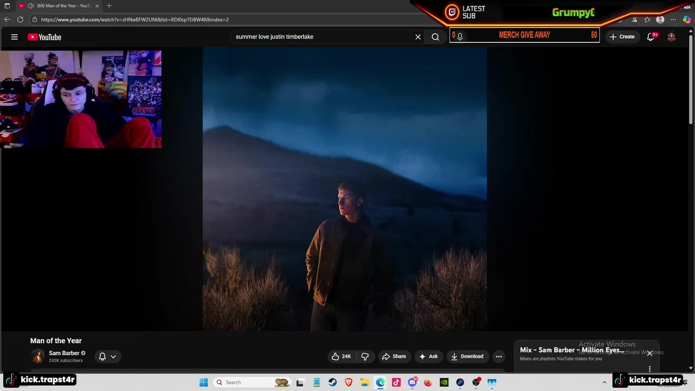Click the YouTube search box text
The image size is (695, 391).
(274, 37)
